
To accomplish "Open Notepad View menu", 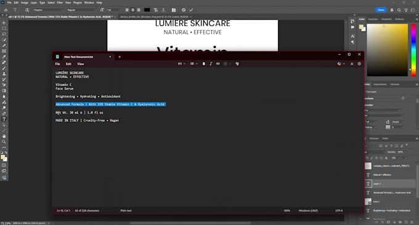I will (81, 64).
